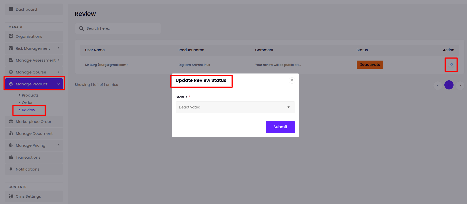
Task: Click the Organizations sidebar icon
Action: pos(11,36)
